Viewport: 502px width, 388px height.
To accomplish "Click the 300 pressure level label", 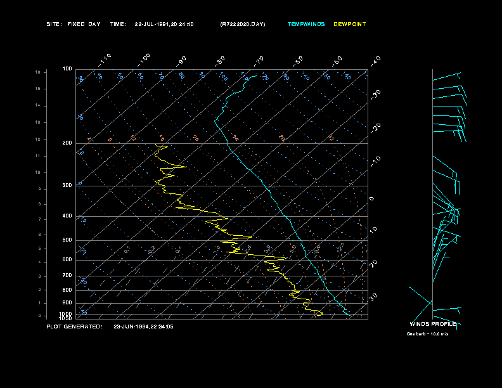I will 67,186.
